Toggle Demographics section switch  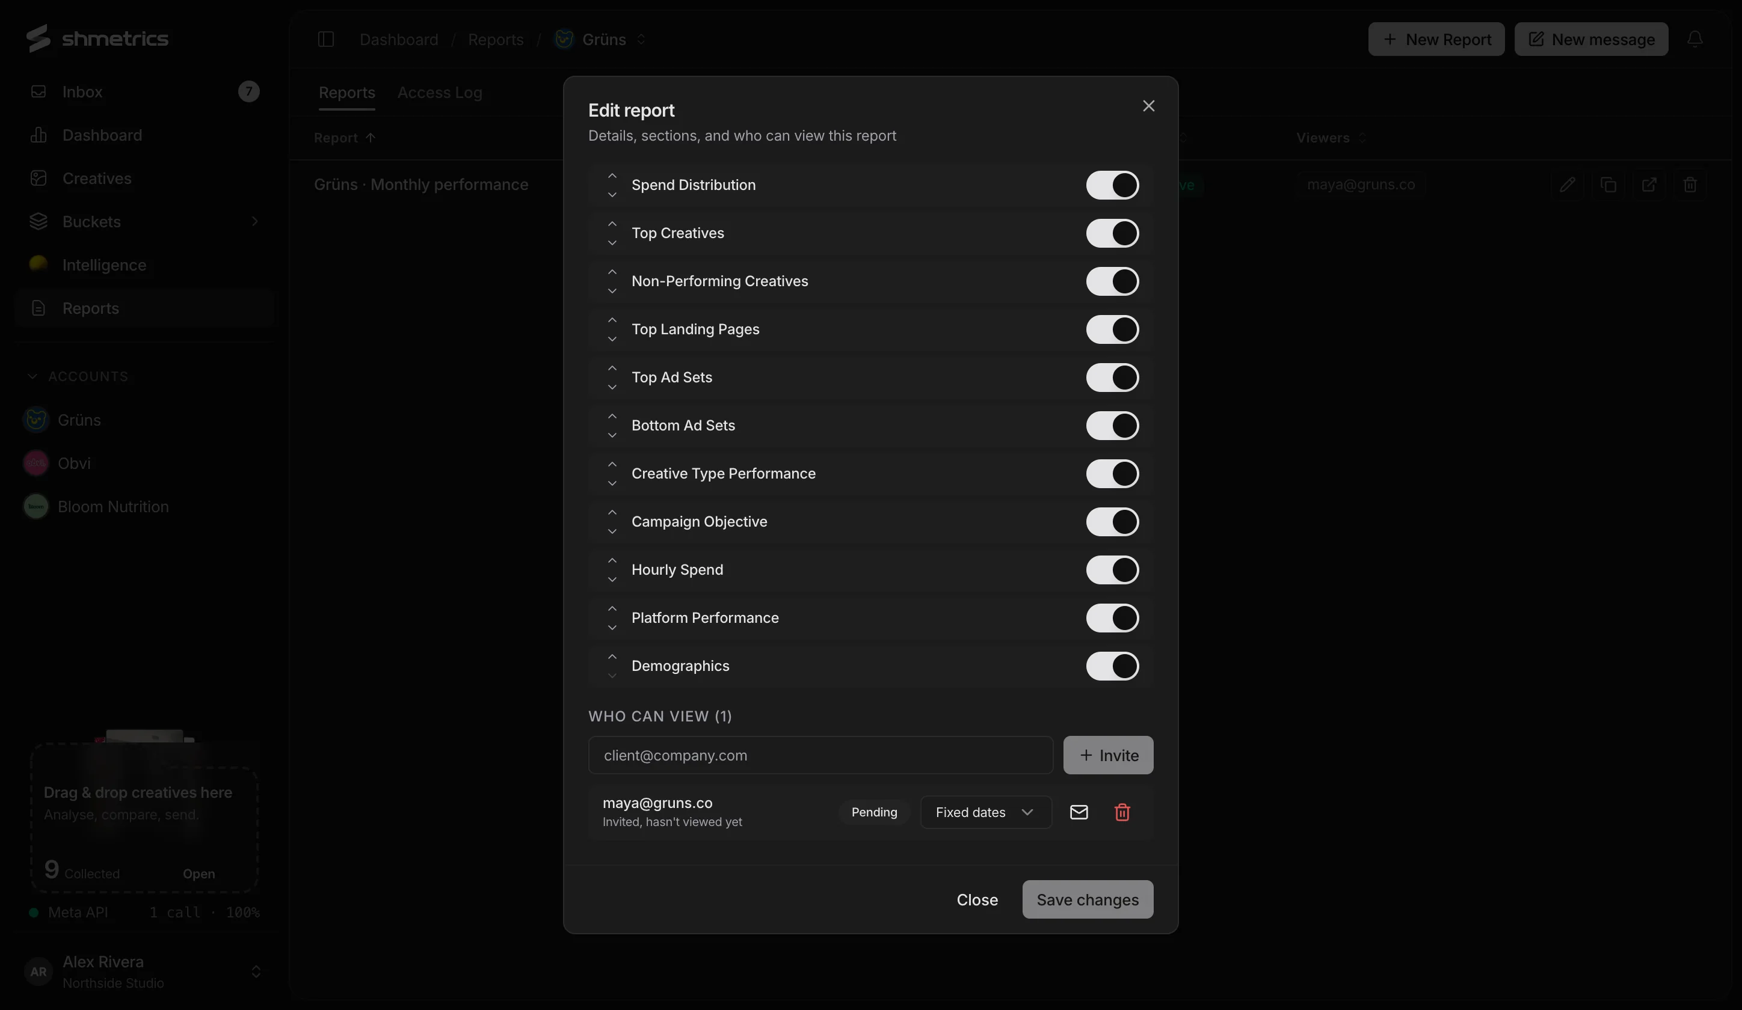point(1112,666)
